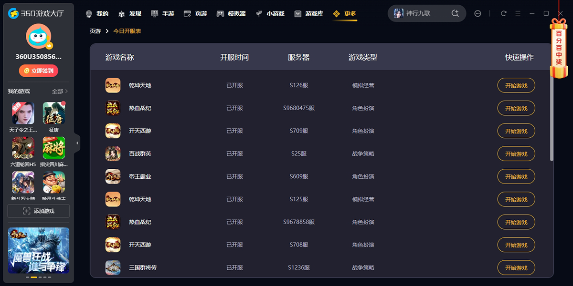Open the 更多 menu in top navigation
This screenshot has height=286, width=573.
point(345,14)
